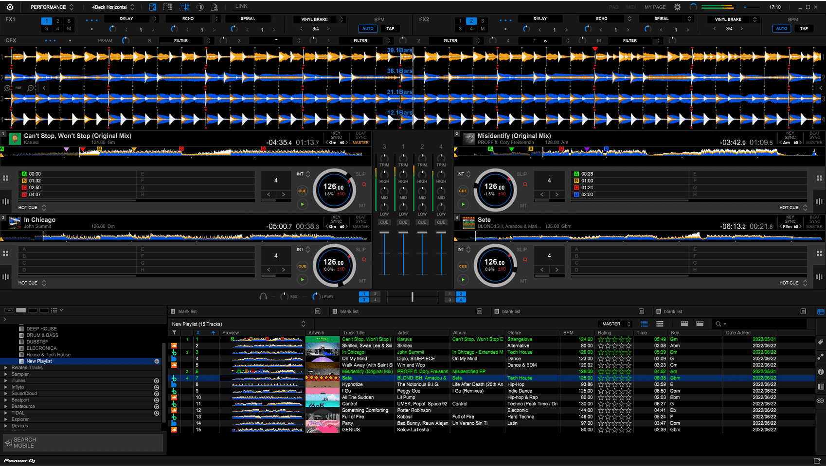
Task: Toggle quantize Q on deck 3
Action: click(364, 260)
